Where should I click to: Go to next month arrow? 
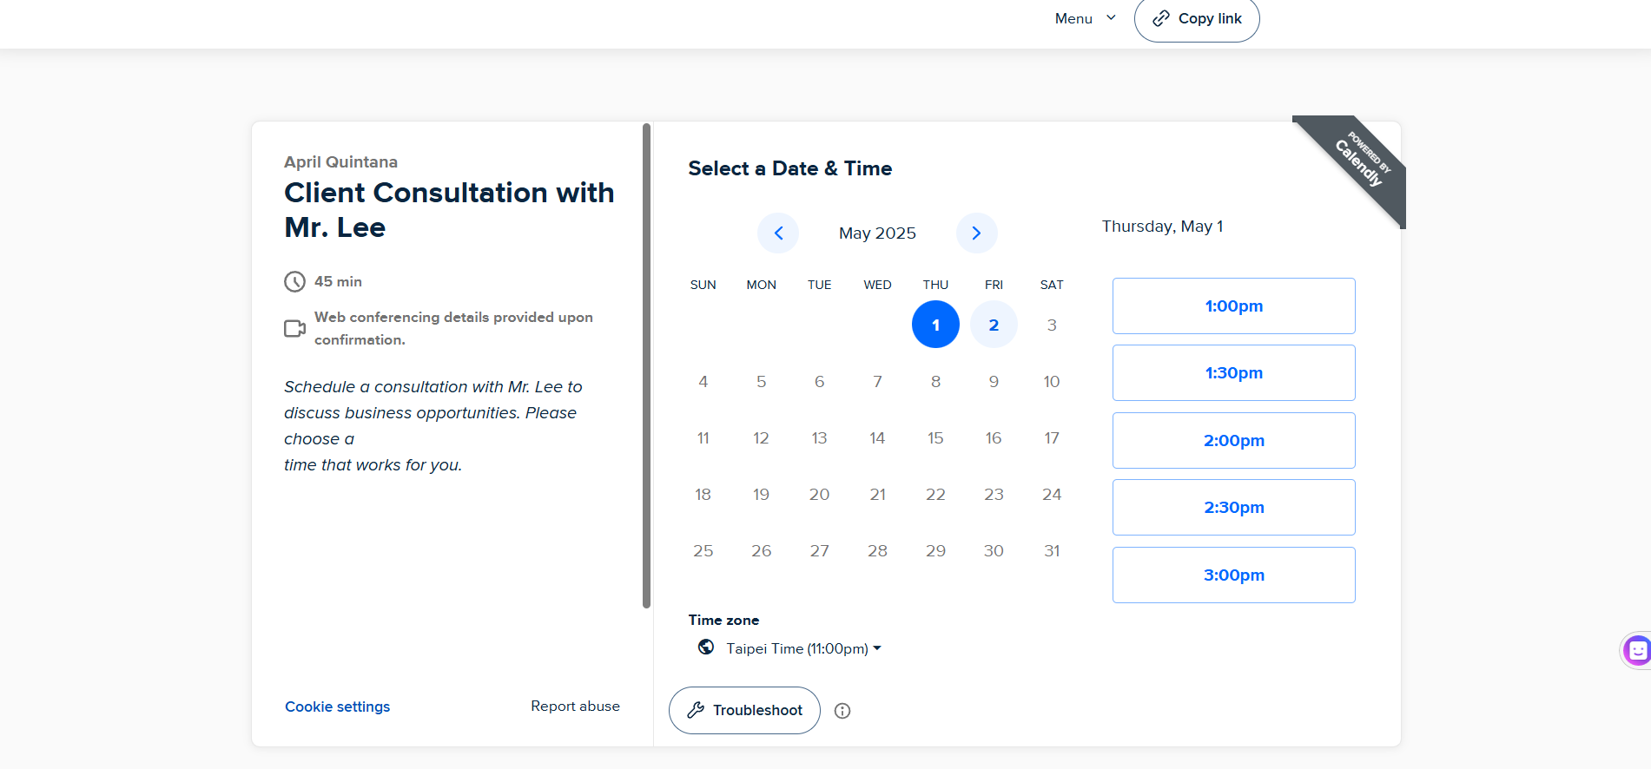point(976,233)
